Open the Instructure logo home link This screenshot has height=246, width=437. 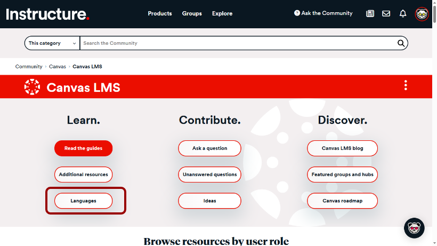pos(47,14)
